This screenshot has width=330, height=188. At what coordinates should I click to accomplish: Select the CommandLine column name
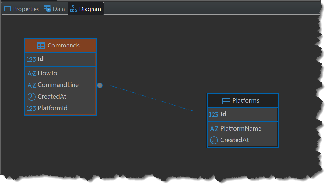pyautogui.click(x=58, y=85)
